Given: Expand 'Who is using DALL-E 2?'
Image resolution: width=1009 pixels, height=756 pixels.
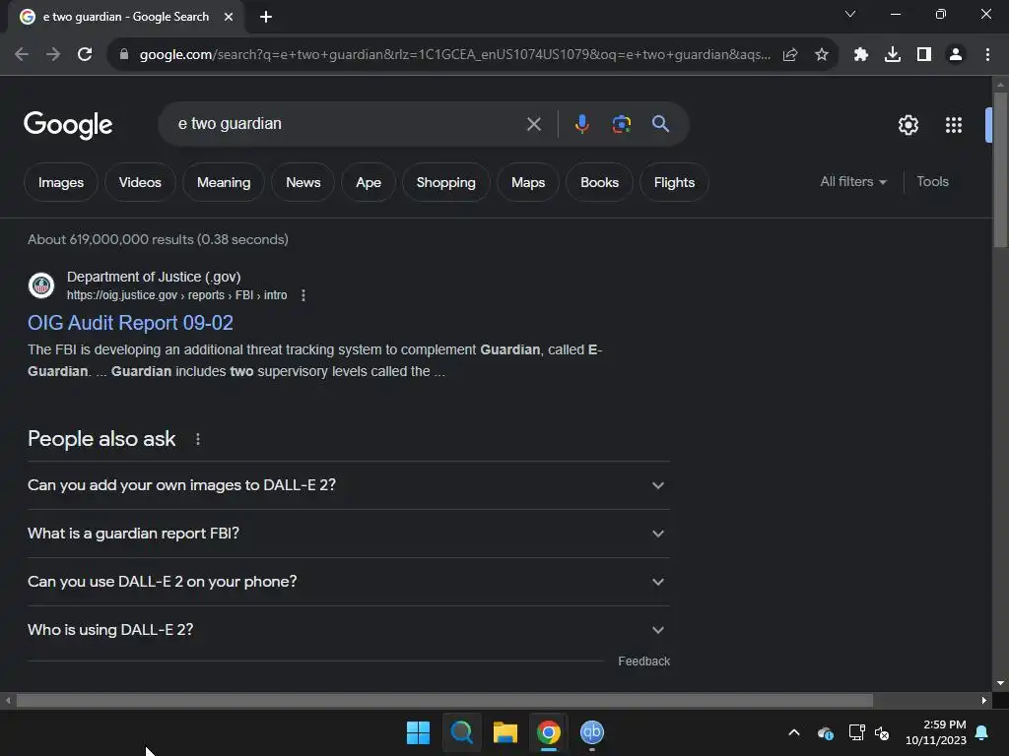Looking at the screenshot, I should [348, 630].
